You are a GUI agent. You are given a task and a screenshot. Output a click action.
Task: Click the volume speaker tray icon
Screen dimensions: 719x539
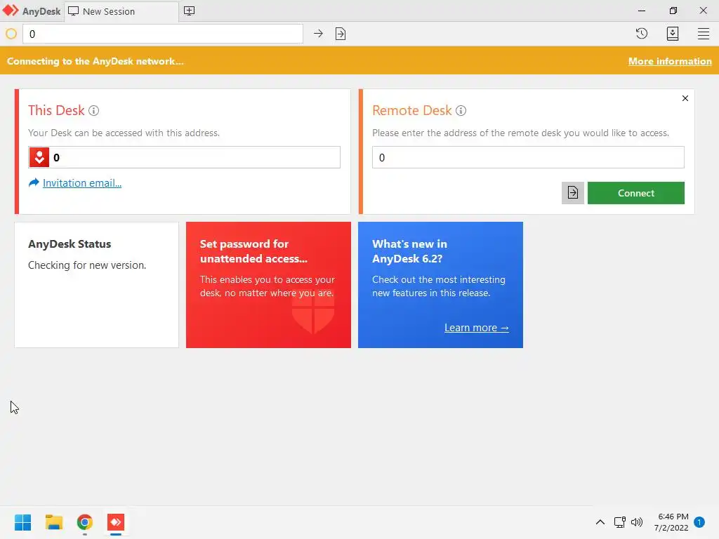coord(637,522)
